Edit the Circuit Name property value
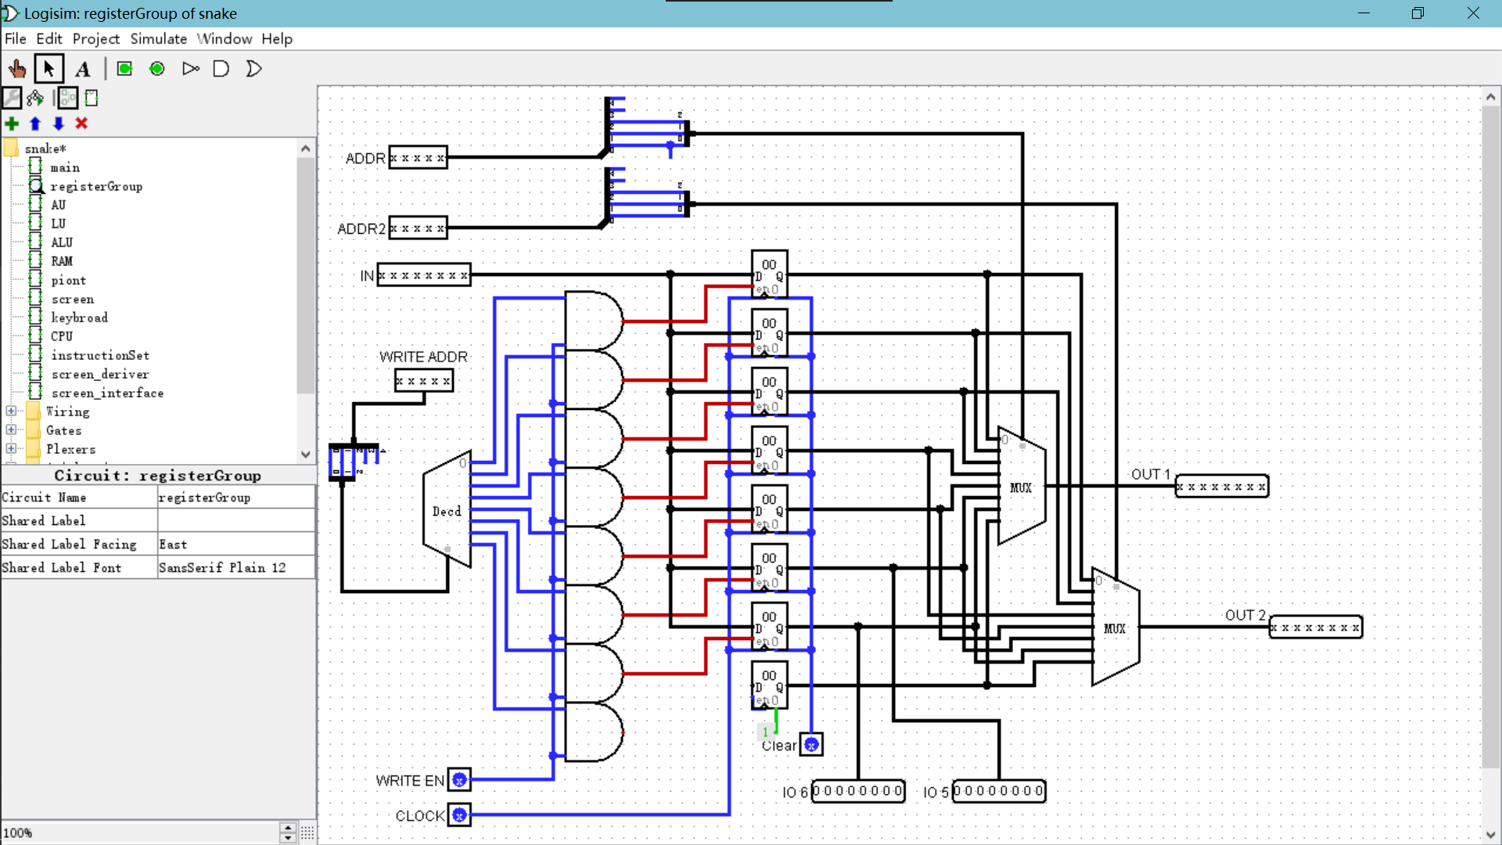The image size is (1502, 845). pos(235,498)
